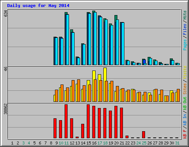Viewport: 189px width, 147px height.
Task: Click day 11 on the x-axis
Action: click(x=66, y=143)
